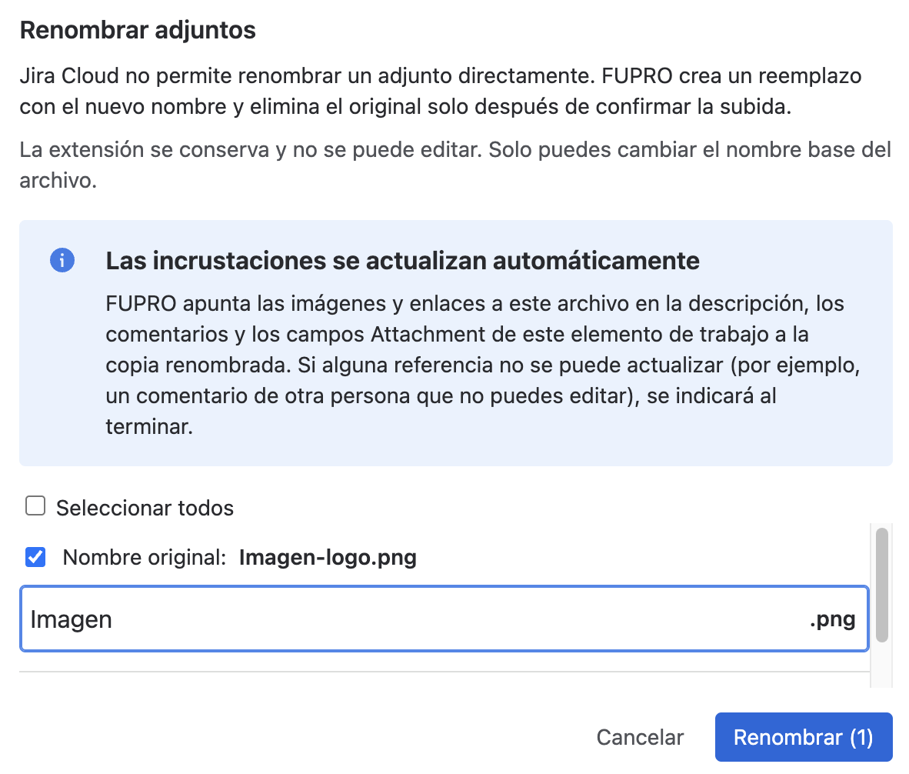Screen dimensions: 909x774
Task: Click the Renombrar adjuntos heading
Action: click(x=138, y=30)
